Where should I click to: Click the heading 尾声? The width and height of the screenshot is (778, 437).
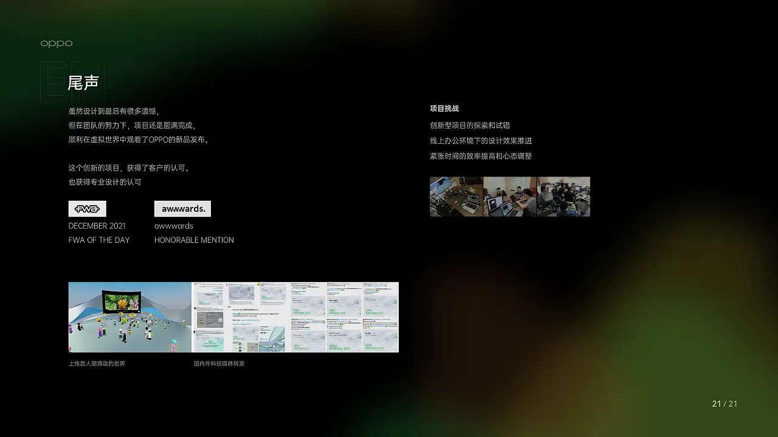[x=83, y=83]
